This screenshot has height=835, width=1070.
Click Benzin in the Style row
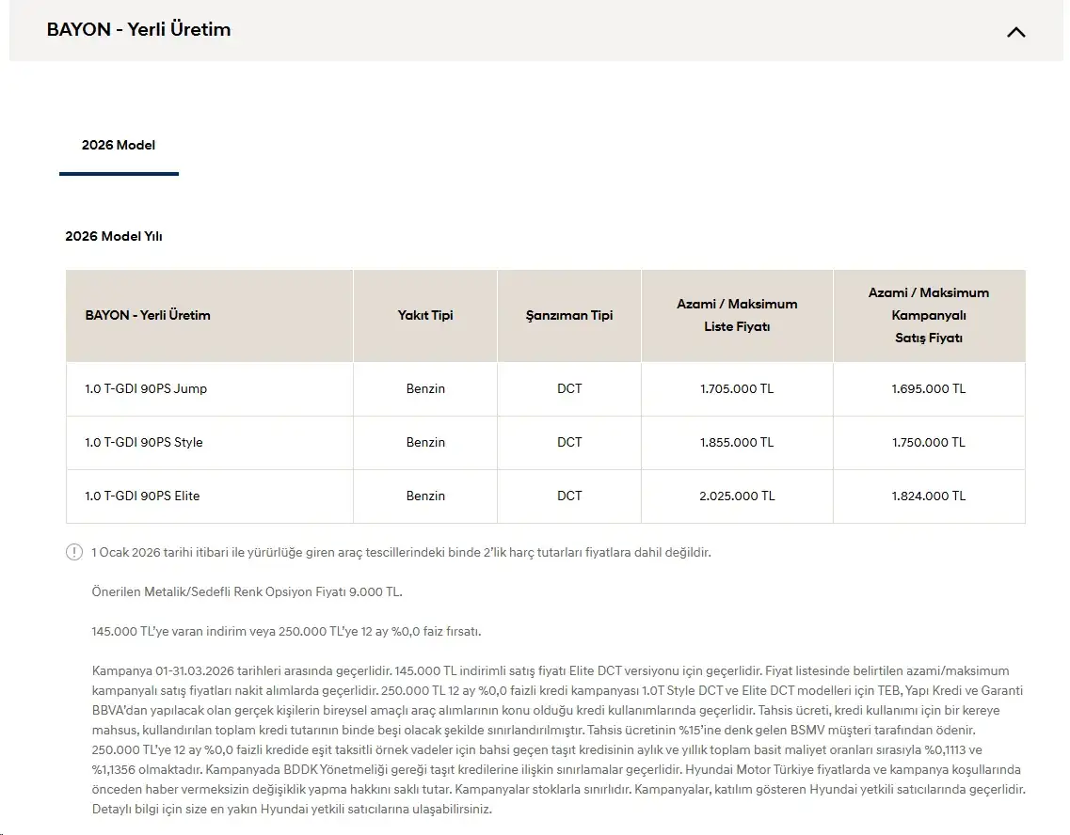[x=425, y=442]
